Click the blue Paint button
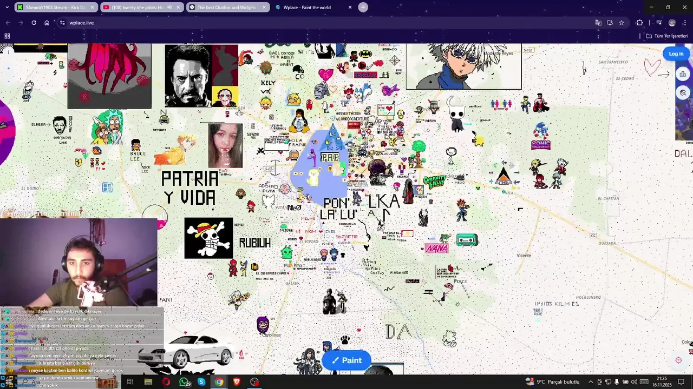Image resolution: width=693 pixels, height=389 pixels. pyautogui.click(x=346, y=360)
